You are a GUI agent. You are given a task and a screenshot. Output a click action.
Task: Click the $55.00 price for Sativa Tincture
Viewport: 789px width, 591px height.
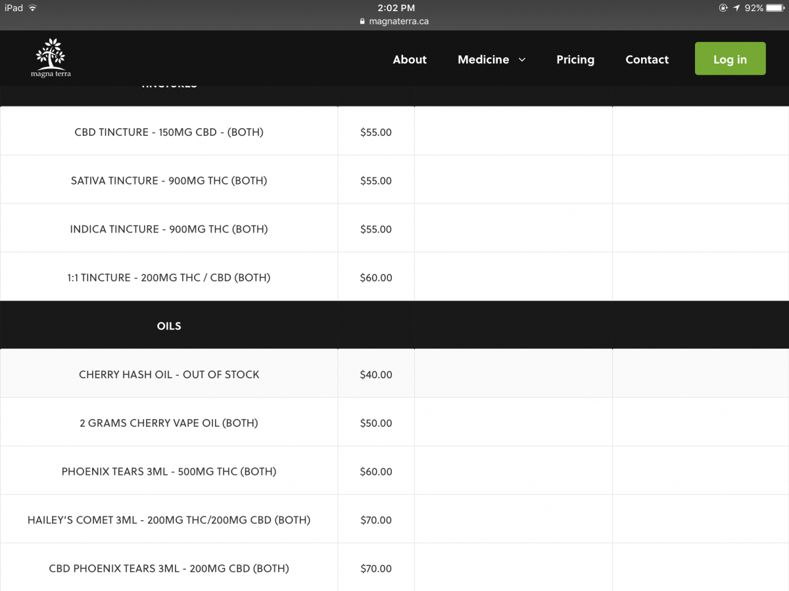(376, 181)
